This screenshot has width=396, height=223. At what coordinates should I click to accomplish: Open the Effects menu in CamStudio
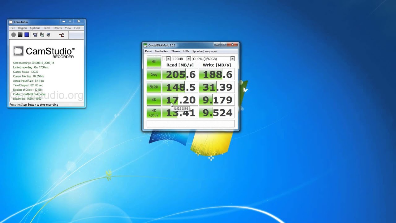tap(58, 28)
